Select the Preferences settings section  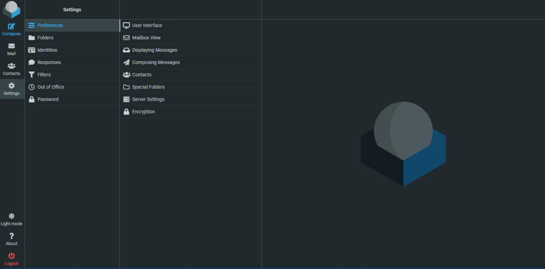(x=50, y=26)
